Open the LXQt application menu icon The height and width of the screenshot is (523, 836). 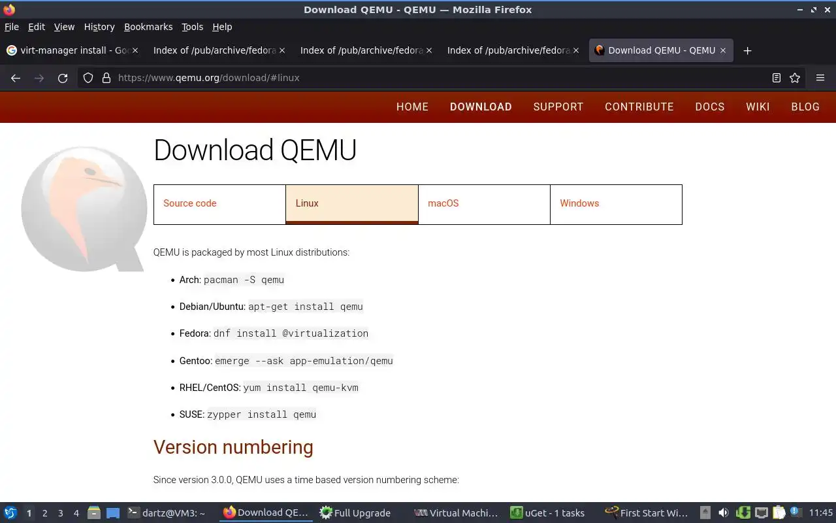[x=10, y=513]
